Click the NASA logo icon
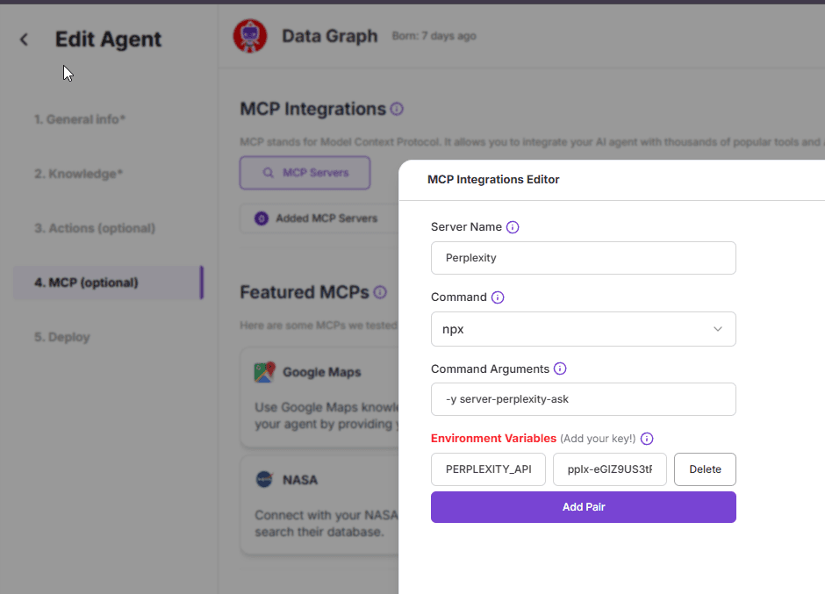Viewport: 825px width, 594px height. pyautogui.click(x=264, y=479)
